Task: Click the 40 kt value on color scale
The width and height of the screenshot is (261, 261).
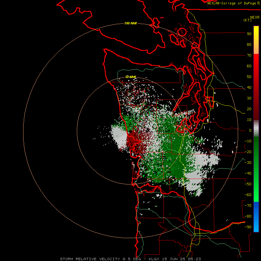Action: 249,88
